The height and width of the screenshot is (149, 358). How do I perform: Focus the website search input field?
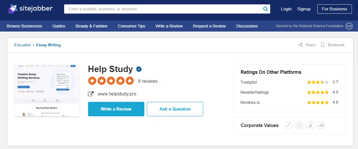(164, 9)
